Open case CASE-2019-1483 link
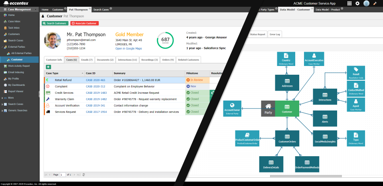This screenshot has height=186, width=383. 96,93
